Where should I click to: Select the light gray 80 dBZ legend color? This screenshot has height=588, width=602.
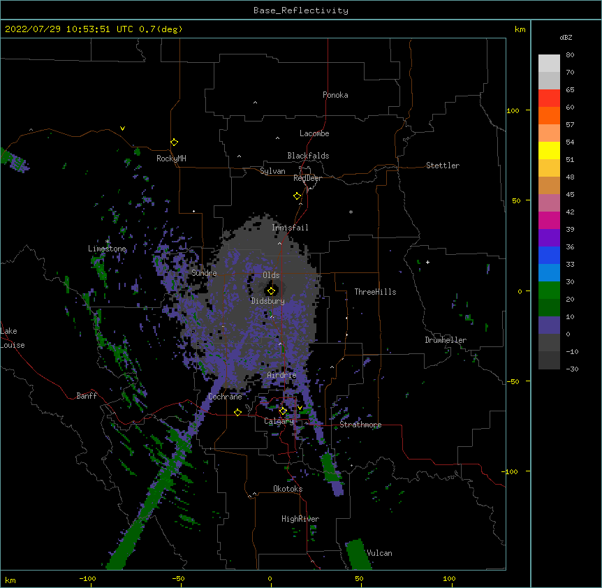pyautogui.click(x=549, y=64)
